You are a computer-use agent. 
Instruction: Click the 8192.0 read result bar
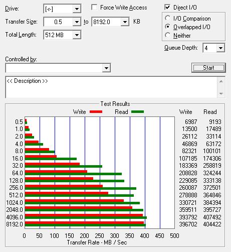pos(85,225)
